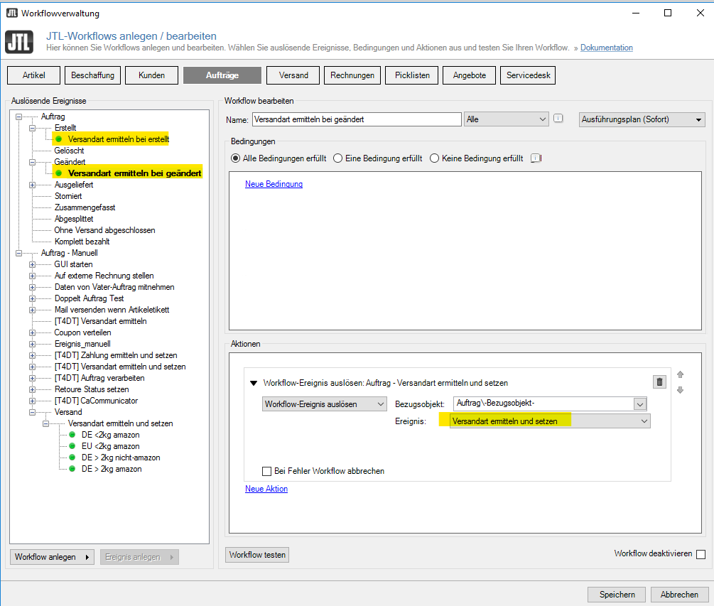
Task: Switch to the Rechnungen tab
Action: pos(352,75)
